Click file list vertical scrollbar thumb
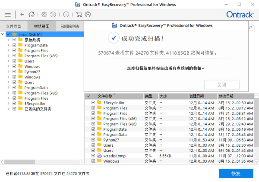Viewport: 259px width, 182px height. tap(256, 122)
